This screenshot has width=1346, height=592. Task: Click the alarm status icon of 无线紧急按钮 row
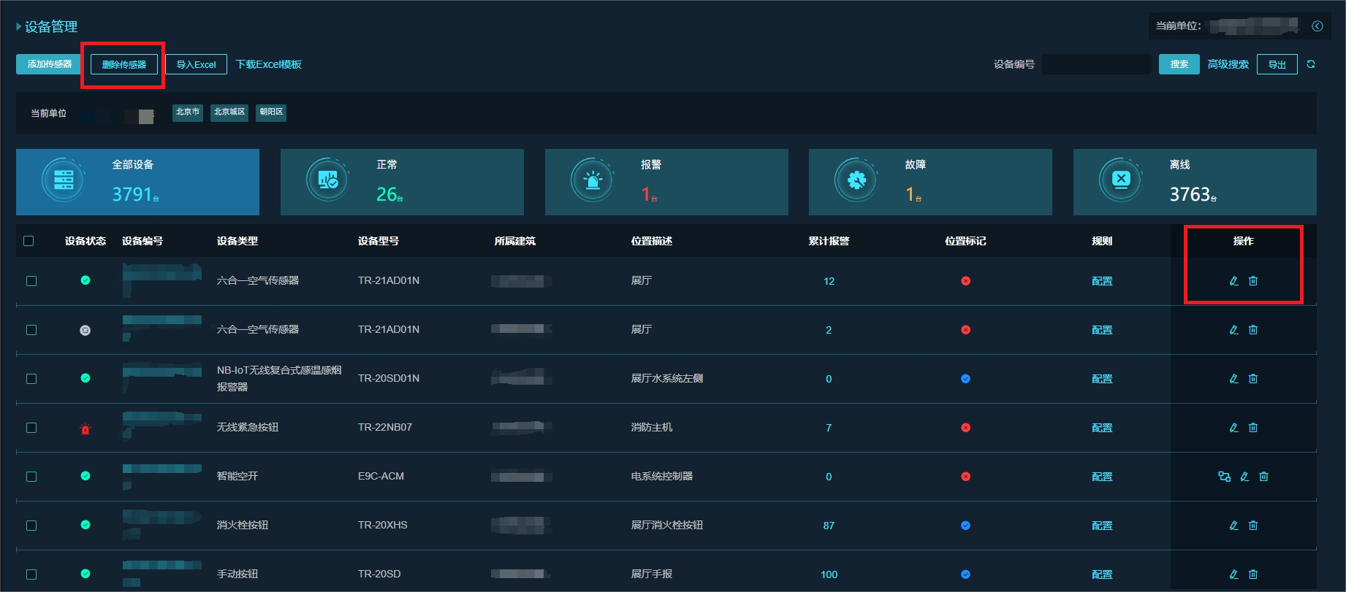tap(85, 428)
